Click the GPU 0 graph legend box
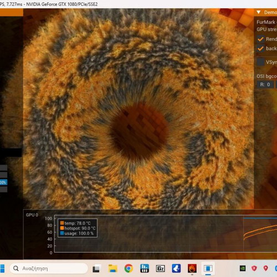 [x=78, y=228]
